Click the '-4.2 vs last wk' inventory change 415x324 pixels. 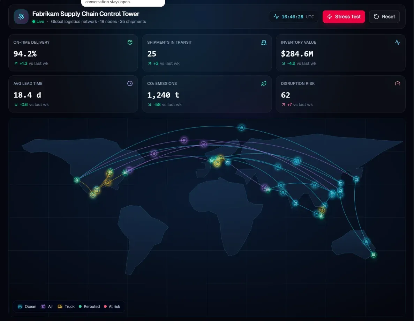click(299, 64)
